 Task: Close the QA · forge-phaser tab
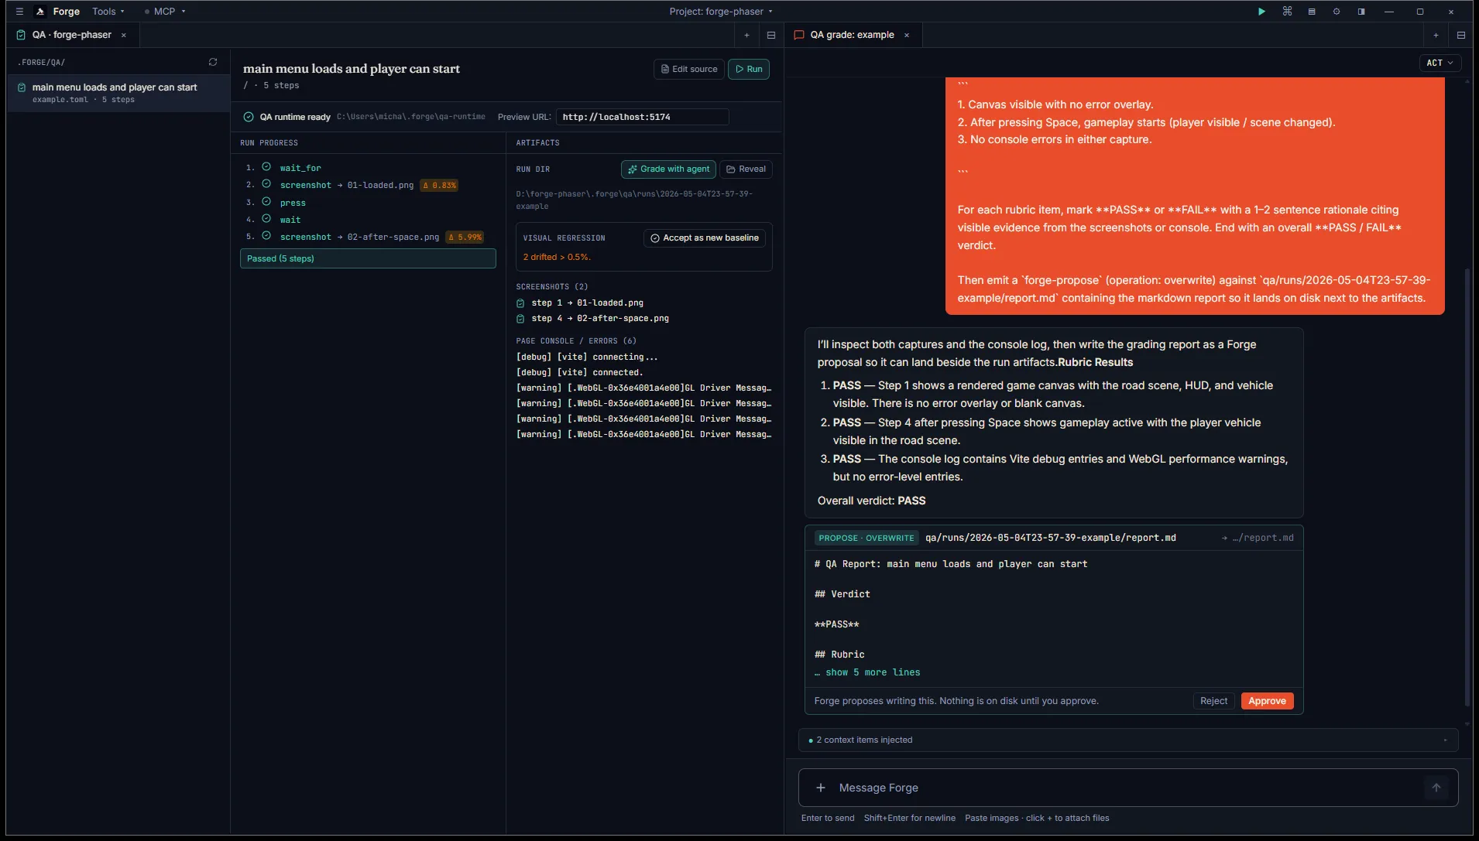point(123,35)
